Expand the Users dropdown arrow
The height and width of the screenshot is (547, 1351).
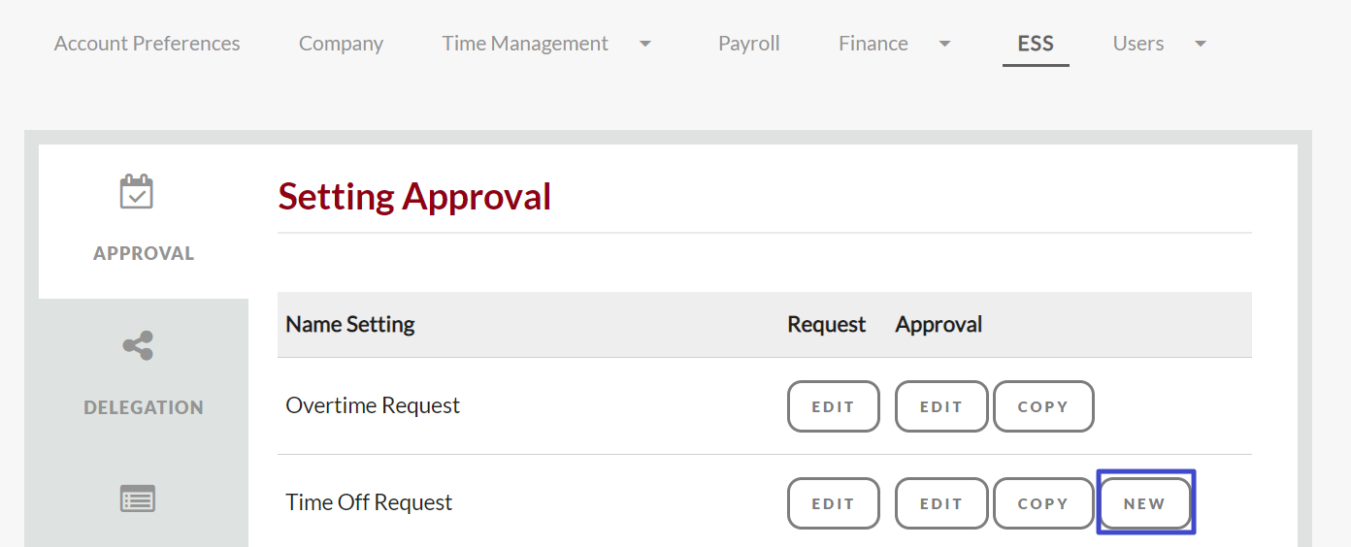[1201, 44]
